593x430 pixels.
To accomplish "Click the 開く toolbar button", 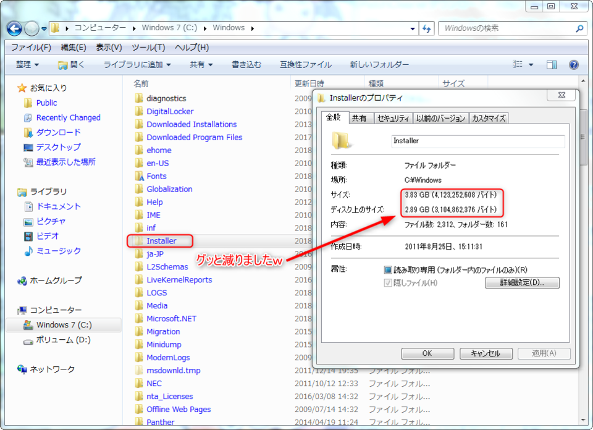I will (x=71, y=65).
